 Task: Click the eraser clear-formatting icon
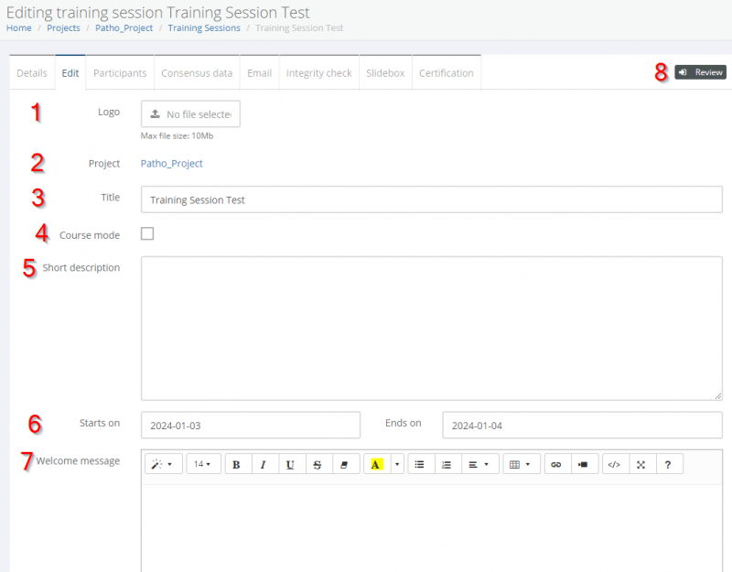click(x=344, y=464)
